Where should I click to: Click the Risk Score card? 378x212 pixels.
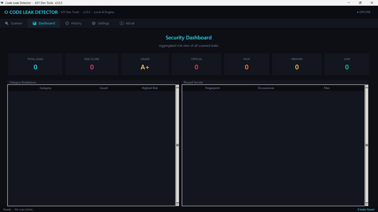pos(92,64)
